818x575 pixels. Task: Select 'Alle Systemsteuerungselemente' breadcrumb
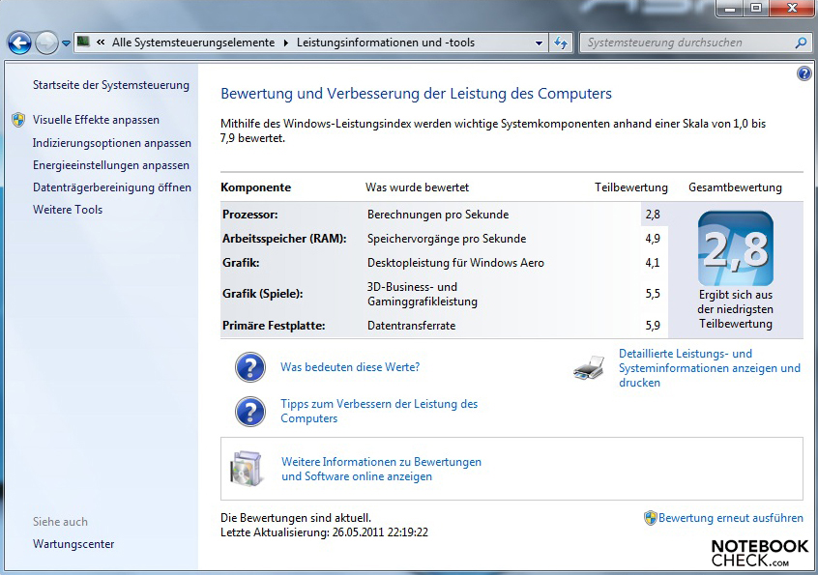[193, 43]
